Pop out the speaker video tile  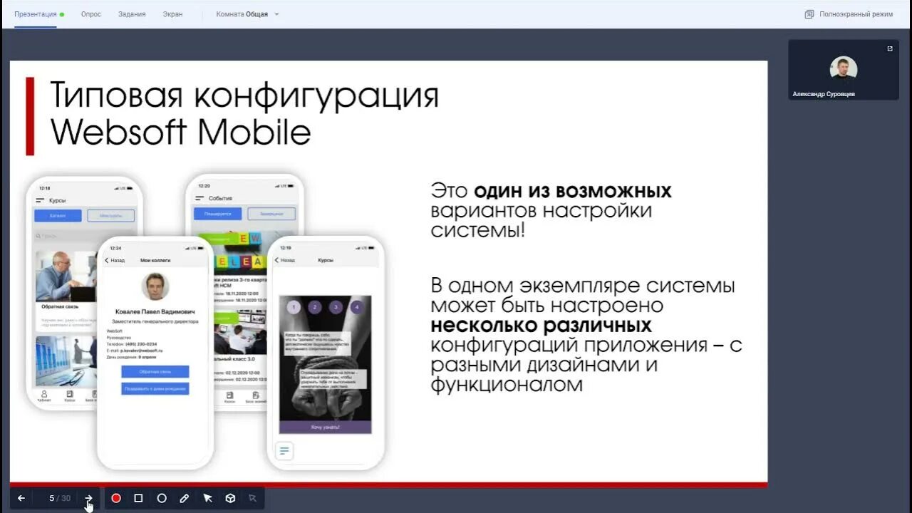(x=890, y=48)
